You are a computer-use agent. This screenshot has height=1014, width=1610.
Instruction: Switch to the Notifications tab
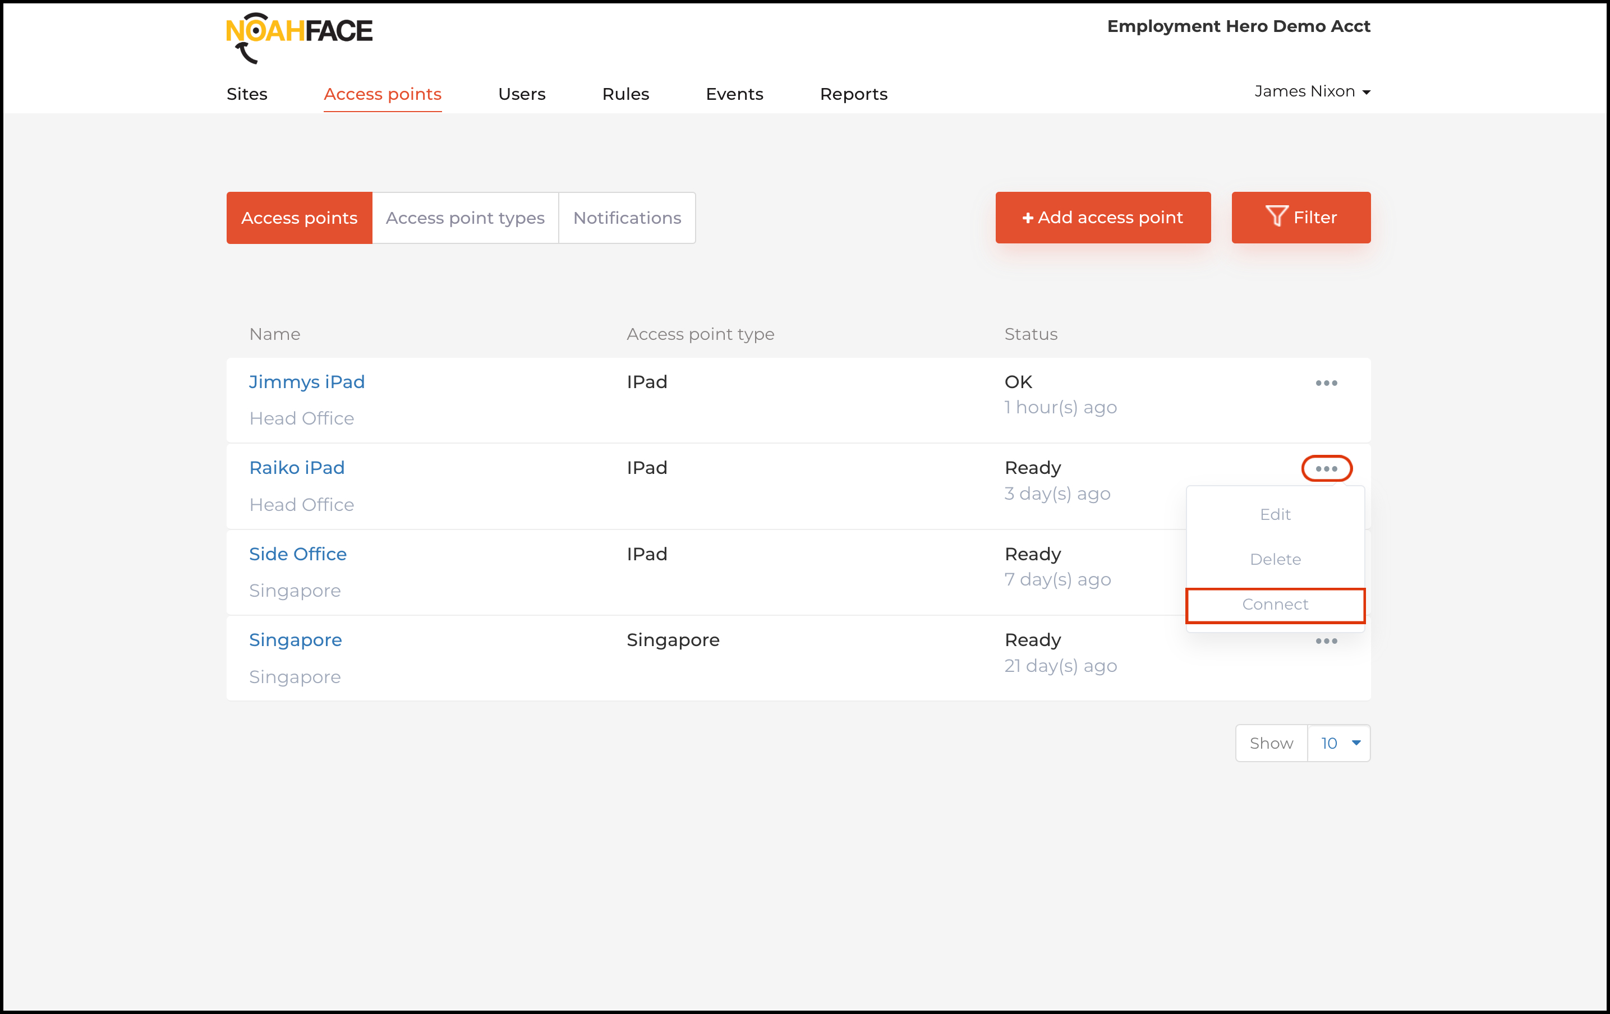coord(627,218)
